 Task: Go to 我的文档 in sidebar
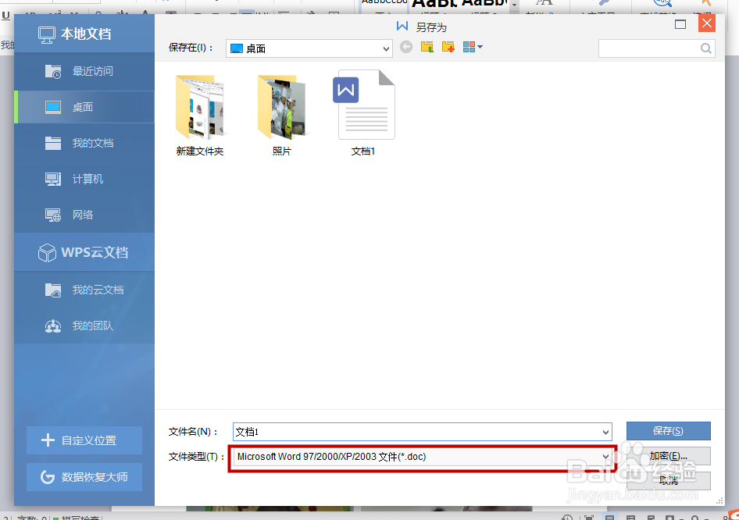[84, 143]
